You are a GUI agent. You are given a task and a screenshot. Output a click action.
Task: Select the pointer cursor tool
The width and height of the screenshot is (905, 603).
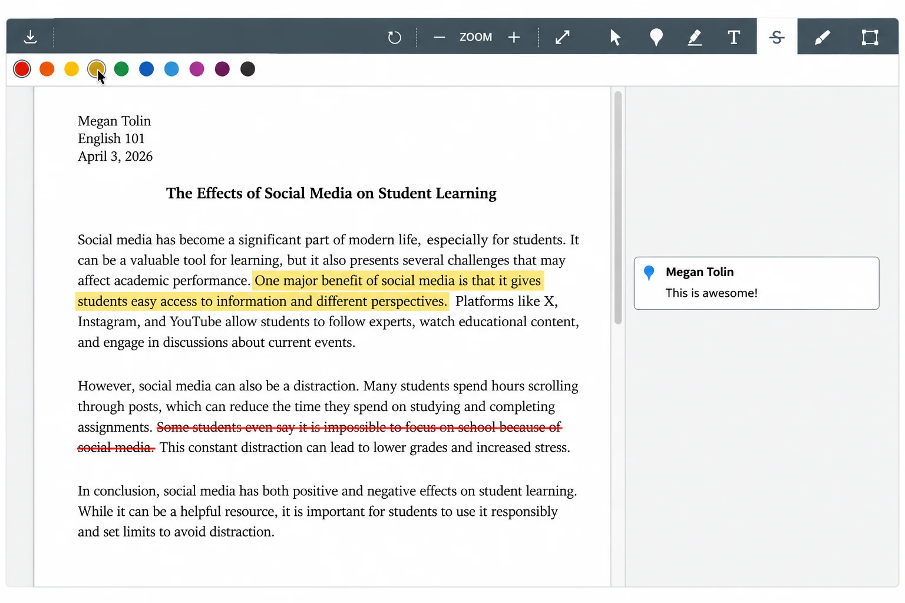tap(615, 37)
